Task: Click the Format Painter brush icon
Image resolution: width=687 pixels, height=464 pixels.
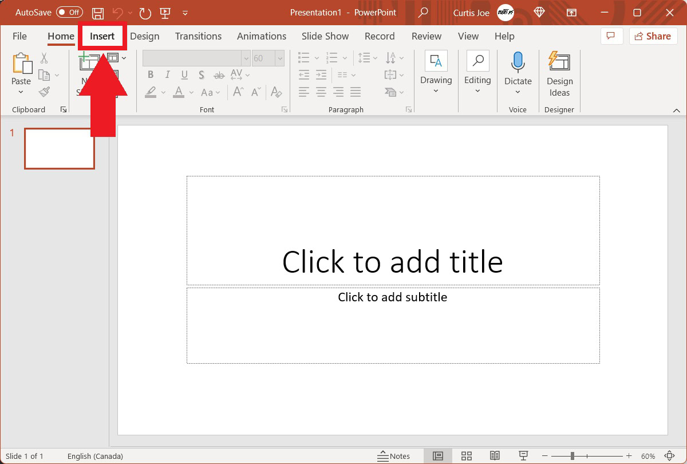Action: click(x=45, y=92)
